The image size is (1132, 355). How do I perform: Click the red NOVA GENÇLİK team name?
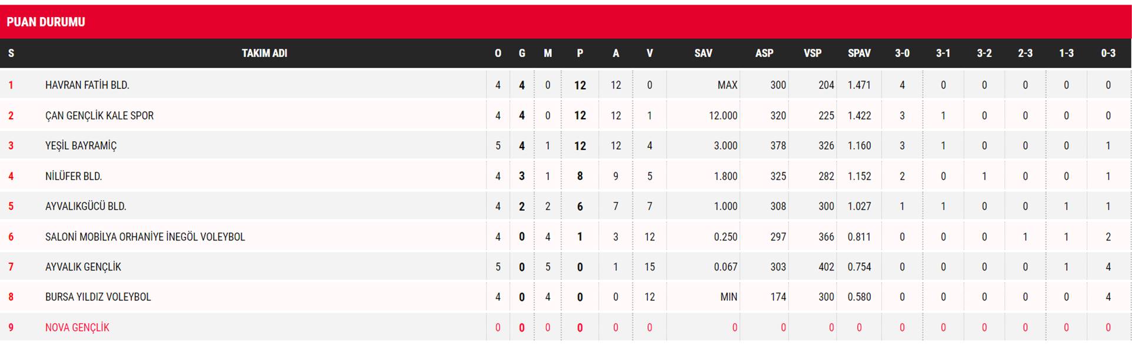pyautogui.click(x=77, y=327)
